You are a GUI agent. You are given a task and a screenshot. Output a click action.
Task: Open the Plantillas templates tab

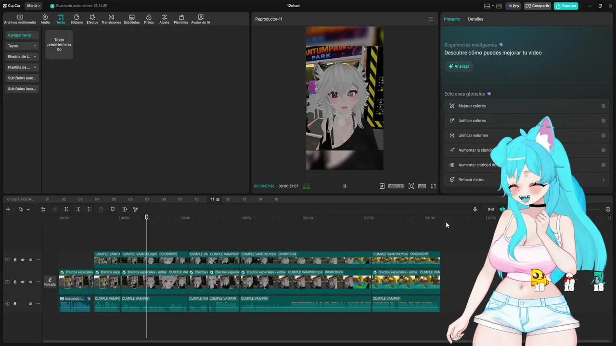(181, 19)
